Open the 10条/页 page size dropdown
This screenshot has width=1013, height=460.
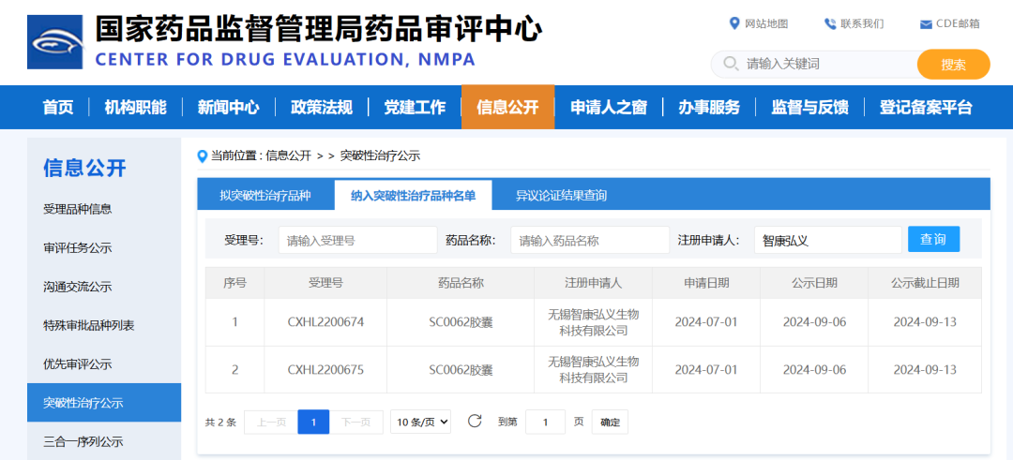420,422
